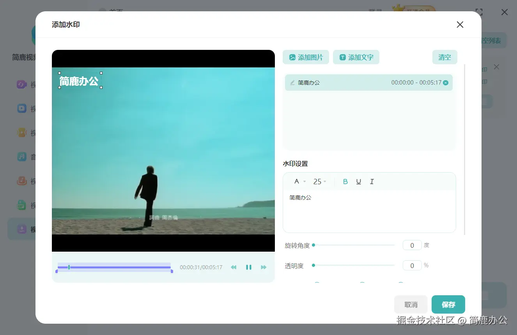This screenshot has height=335, width=517.
Task: Click the 00:00:31/00:05:17 time display
Action: coord(201,268)
